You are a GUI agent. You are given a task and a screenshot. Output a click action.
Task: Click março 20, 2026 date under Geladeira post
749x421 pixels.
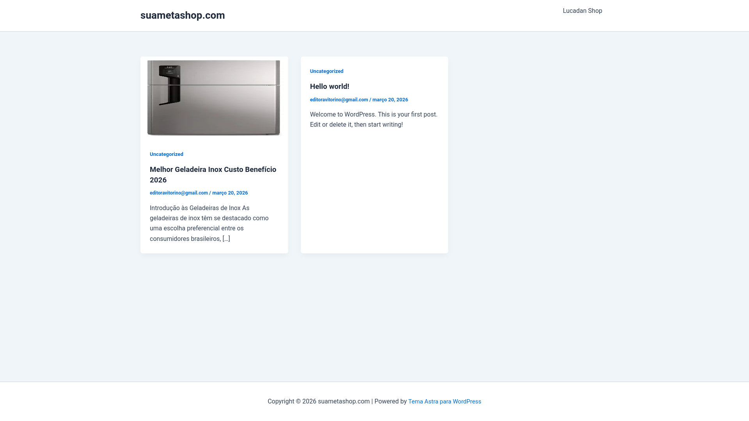coord(230,193)
